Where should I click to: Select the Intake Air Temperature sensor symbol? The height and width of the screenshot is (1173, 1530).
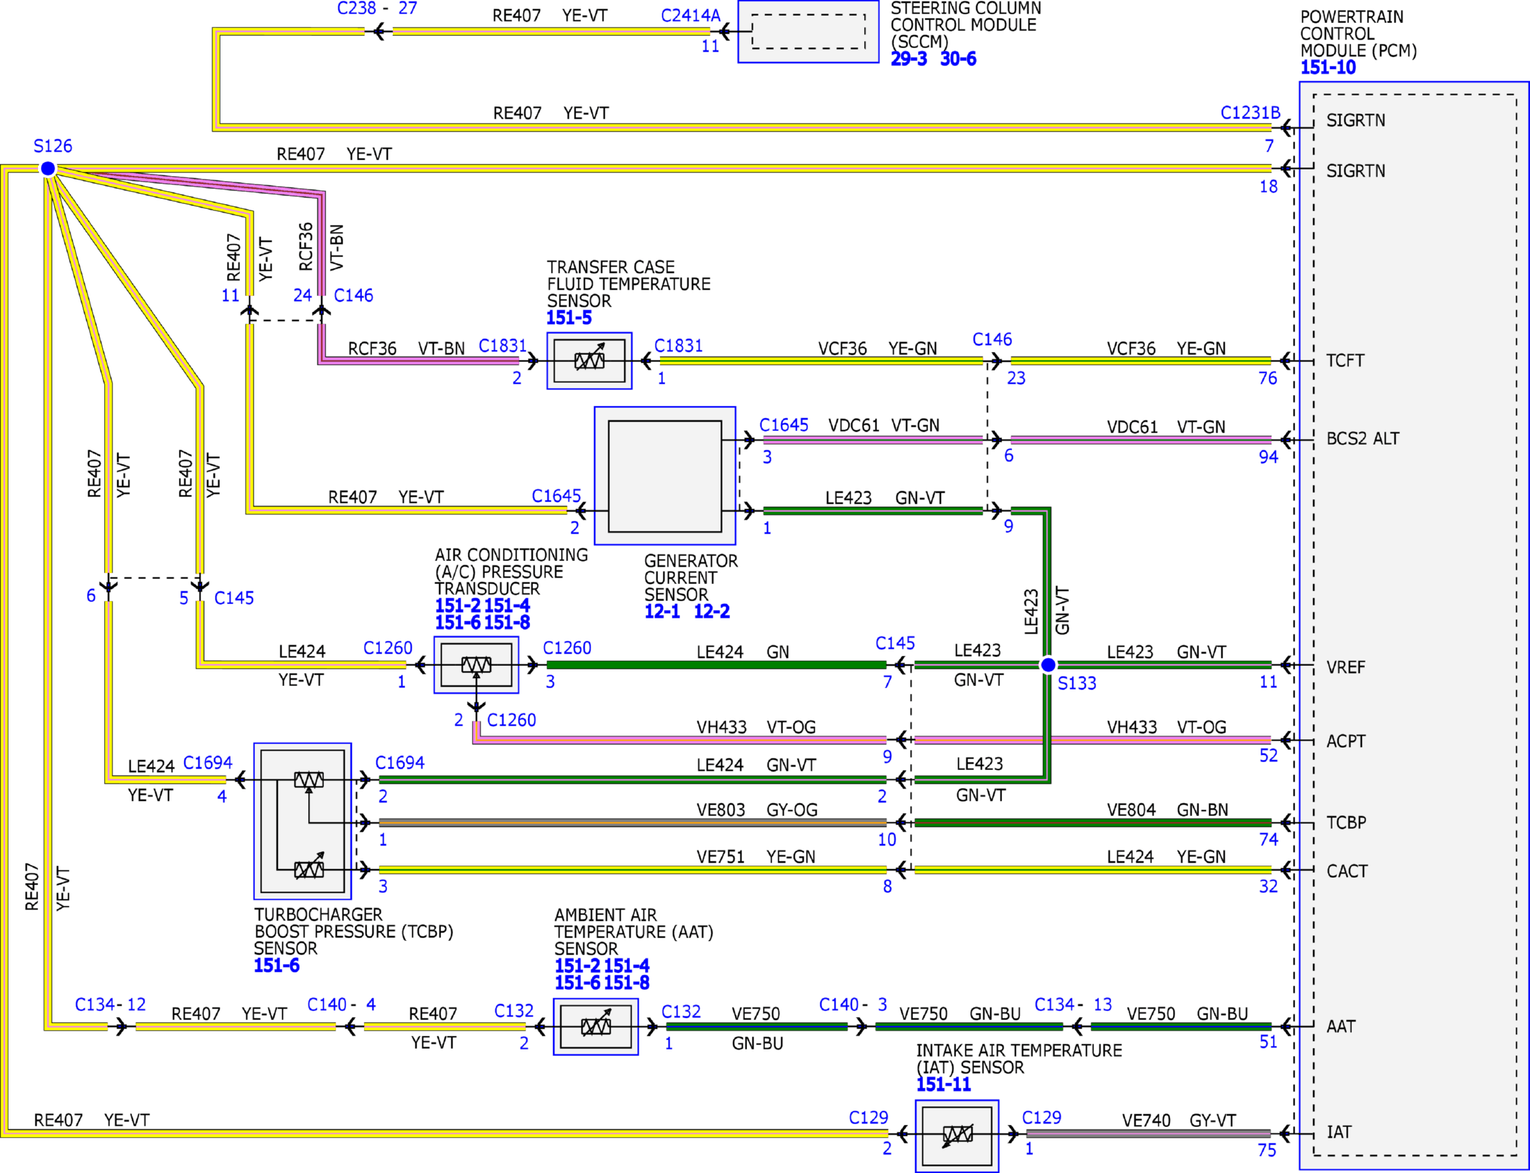click(x=957, y=1136)
